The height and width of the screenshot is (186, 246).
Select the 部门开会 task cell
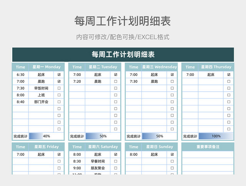tap(41, 102)
